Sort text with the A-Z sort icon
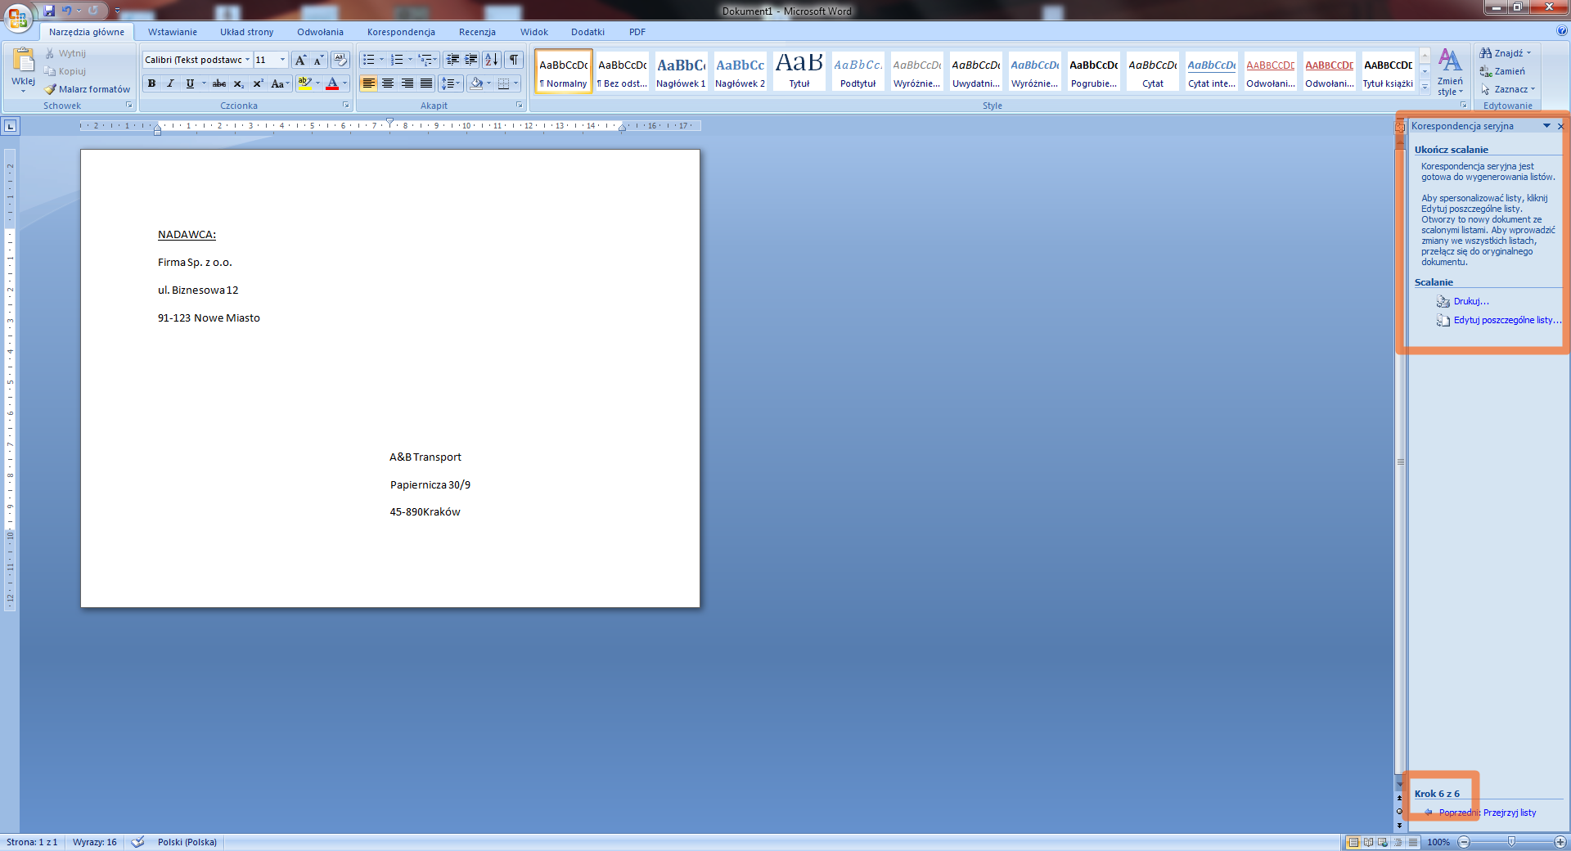The height and width of the screenshot is (851, 1571). click(x=491, y=60)
